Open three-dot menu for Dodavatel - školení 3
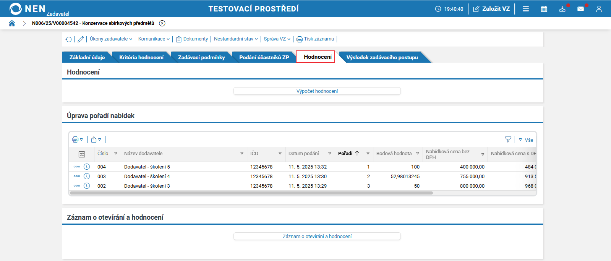This screenshot has width=611, height=261. pos(77,186)
